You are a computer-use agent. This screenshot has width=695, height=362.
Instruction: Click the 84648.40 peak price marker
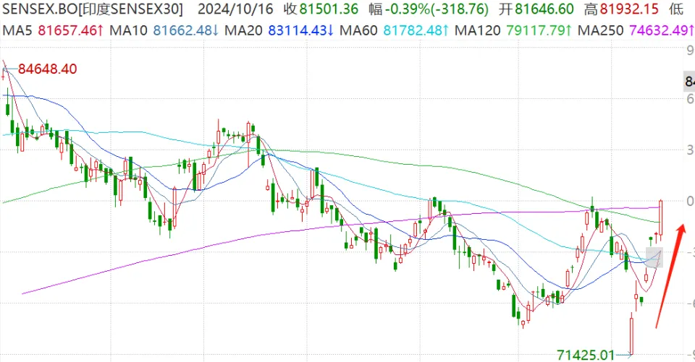tap(48, 69)
